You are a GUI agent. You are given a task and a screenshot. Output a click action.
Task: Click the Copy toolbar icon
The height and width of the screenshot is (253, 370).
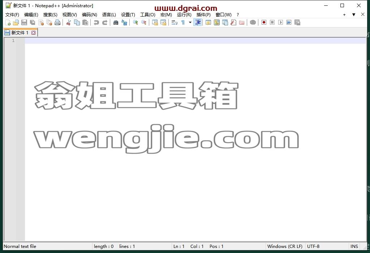coord(77,22)
